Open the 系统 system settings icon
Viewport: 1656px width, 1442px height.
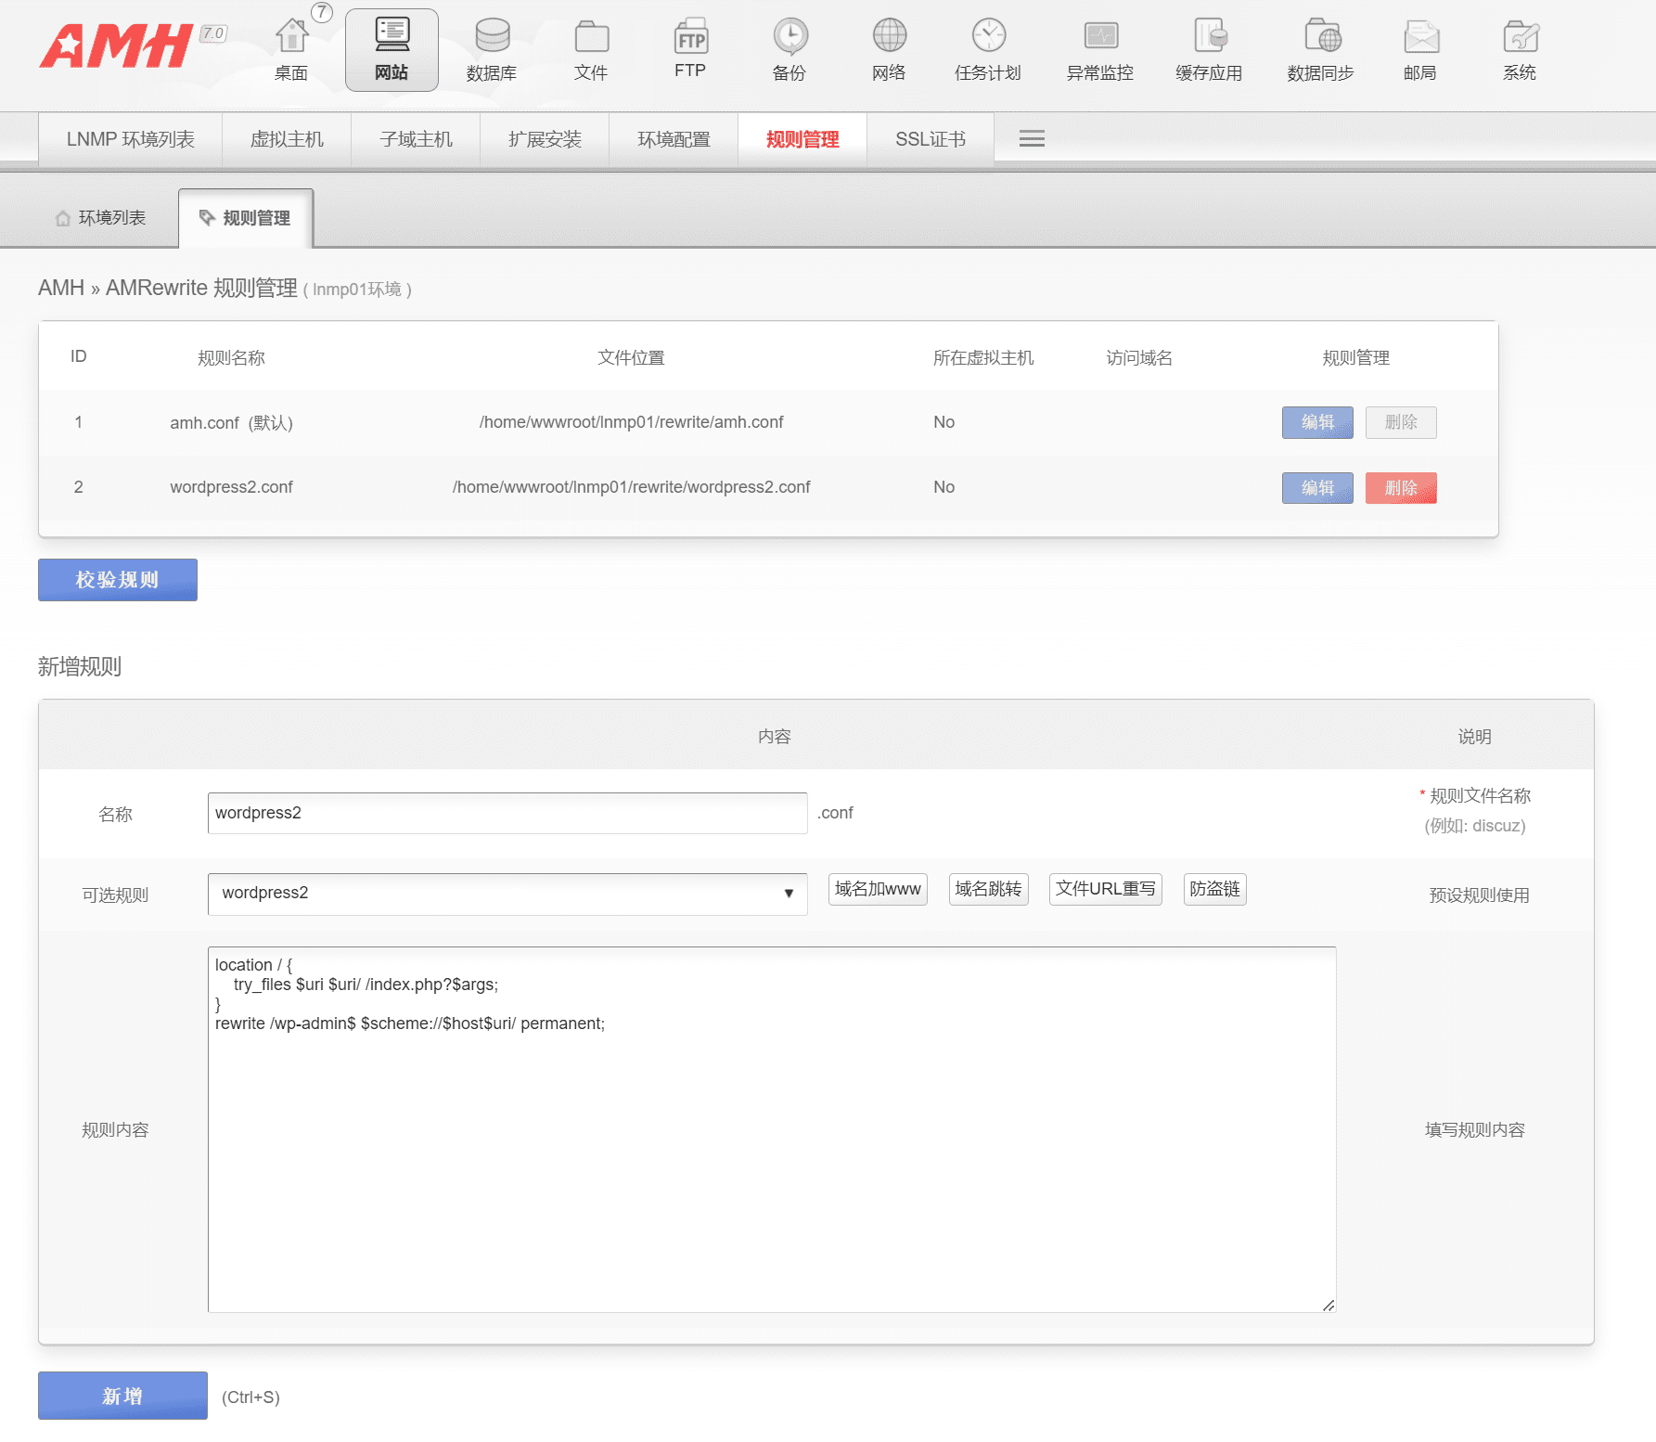tap(1520, 48)
